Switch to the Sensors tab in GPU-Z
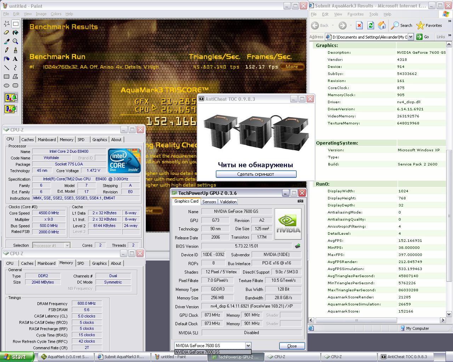Image resolution: width=453 pixels, height=362 pixels. click(x=209, y=202)
